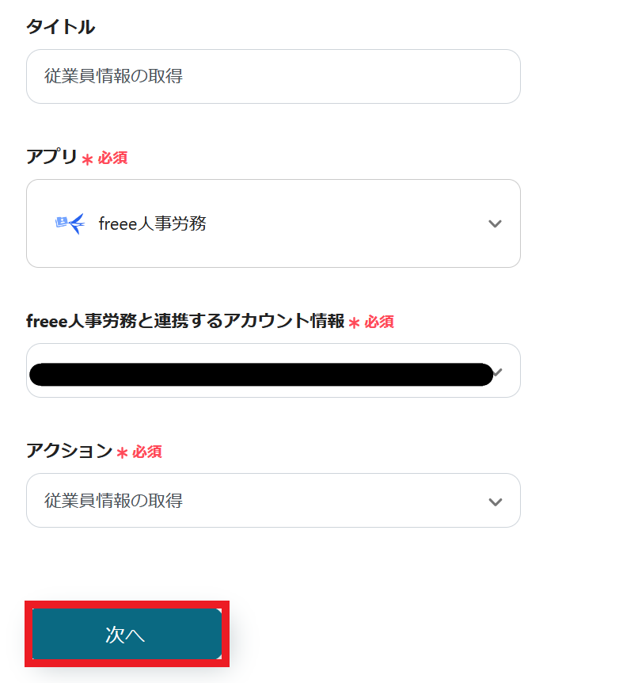Click the 必須 marker next to アクション

coord(147,452)
